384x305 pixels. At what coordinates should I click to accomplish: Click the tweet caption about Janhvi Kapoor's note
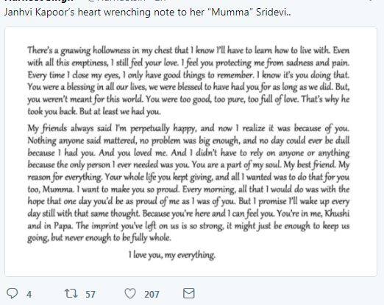(147, 12)
